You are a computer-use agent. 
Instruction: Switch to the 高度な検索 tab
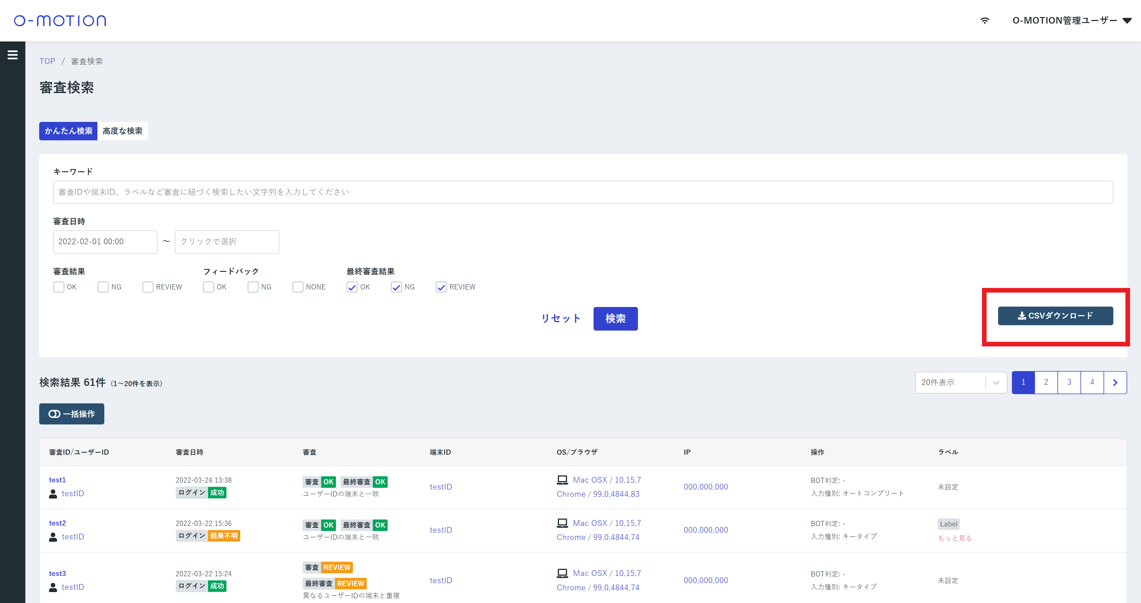coord(123,131)
